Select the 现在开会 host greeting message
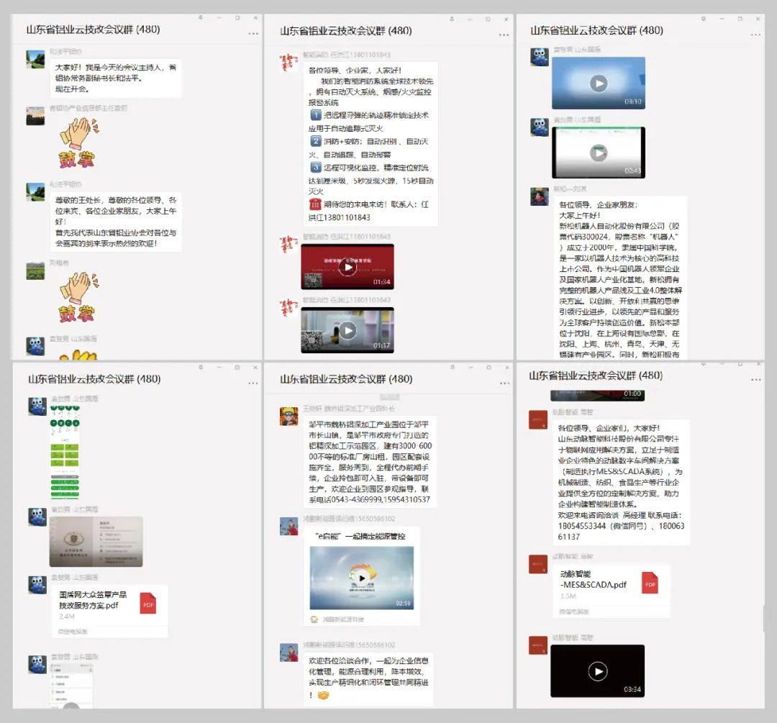Screen dimensions: 777x723 116,78
